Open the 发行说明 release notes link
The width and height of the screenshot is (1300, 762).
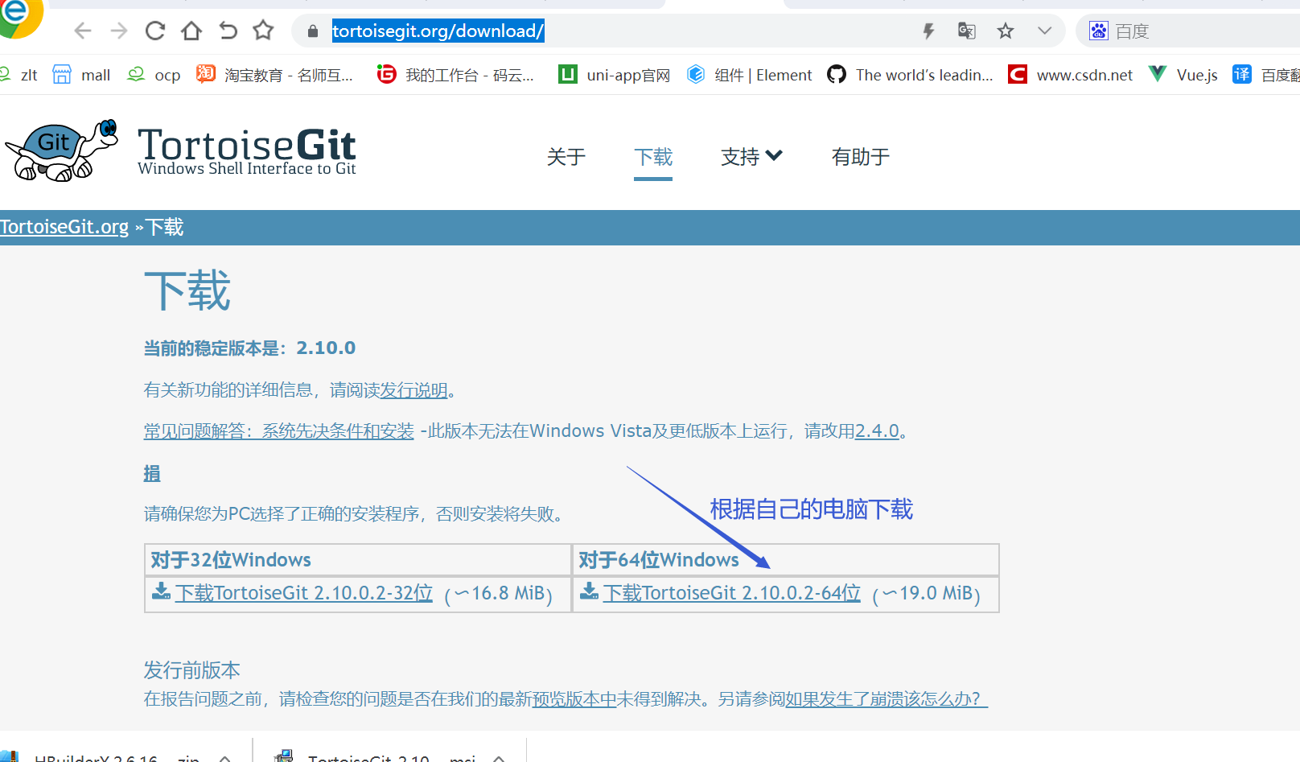click(413, 390)
